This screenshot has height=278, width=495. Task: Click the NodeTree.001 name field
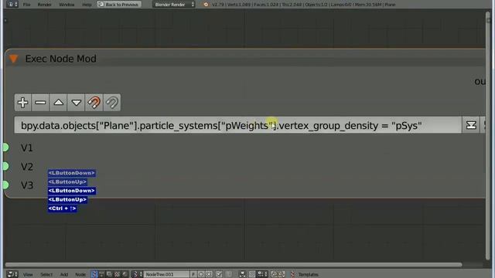tap(166, 275)
